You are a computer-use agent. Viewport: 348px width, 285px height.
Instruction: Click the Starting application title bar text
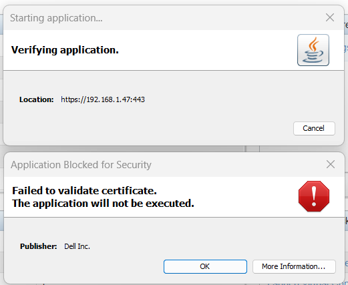56,18
